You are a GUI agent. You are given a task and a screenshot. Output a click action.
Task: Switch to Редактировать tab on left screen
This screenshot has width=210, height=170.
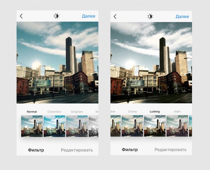click(x=77, y=150)
